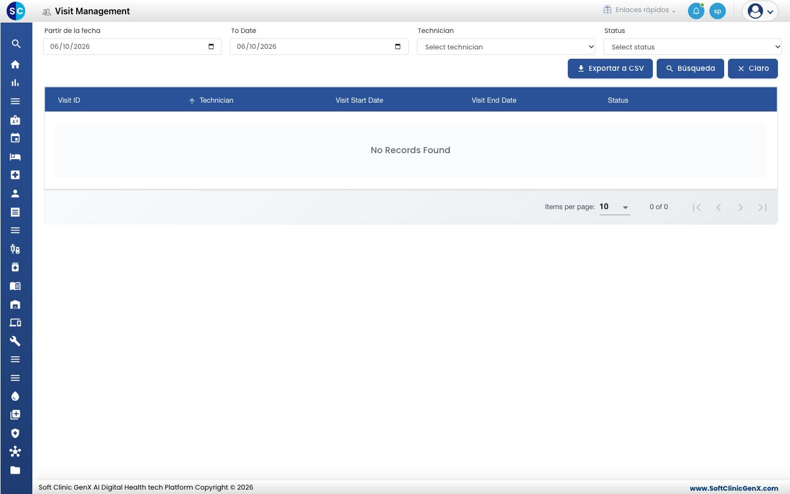Open the bed icon in the sidebar
The height and width of the screenshot is (494, 790).
pyautogui.click(x=15, y=156)
